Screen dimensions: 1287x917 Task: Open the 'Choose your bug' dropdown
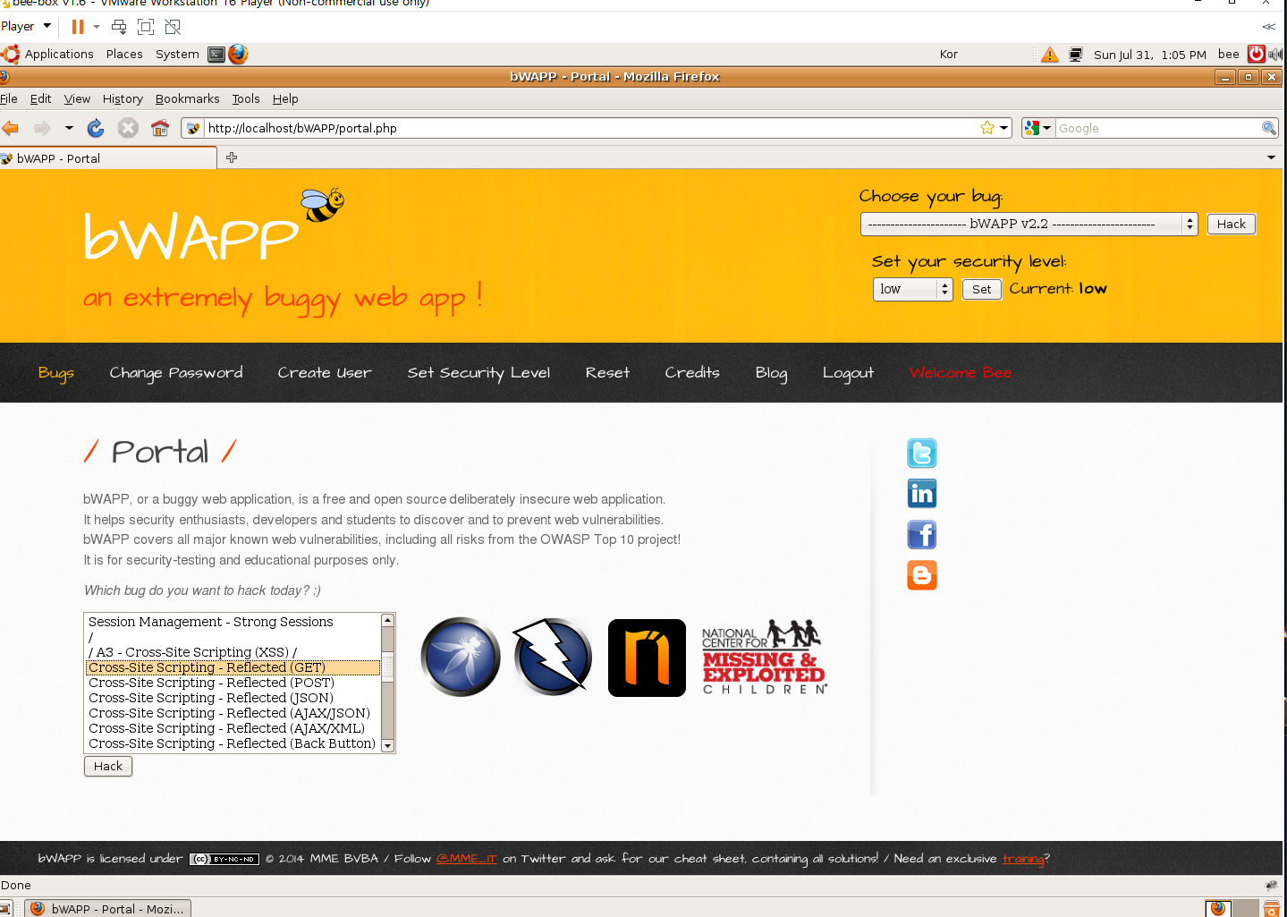click(x=1029, y=224)
